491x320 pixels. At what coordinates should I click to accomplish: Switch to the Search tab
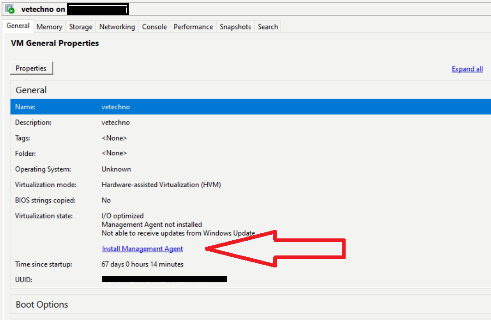(268, 26)
